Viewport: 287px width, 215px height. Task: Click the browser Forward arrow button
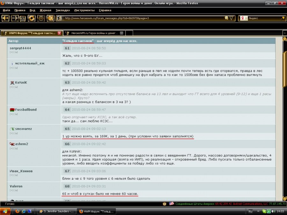pyautogui.click(x=15, y=18)
